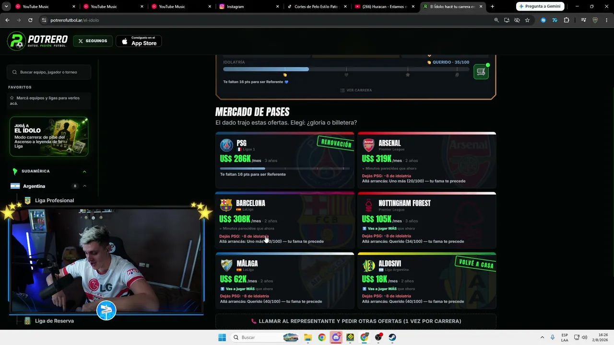
Task: Click the Idolatría progress bar
Action: point(346,69)
